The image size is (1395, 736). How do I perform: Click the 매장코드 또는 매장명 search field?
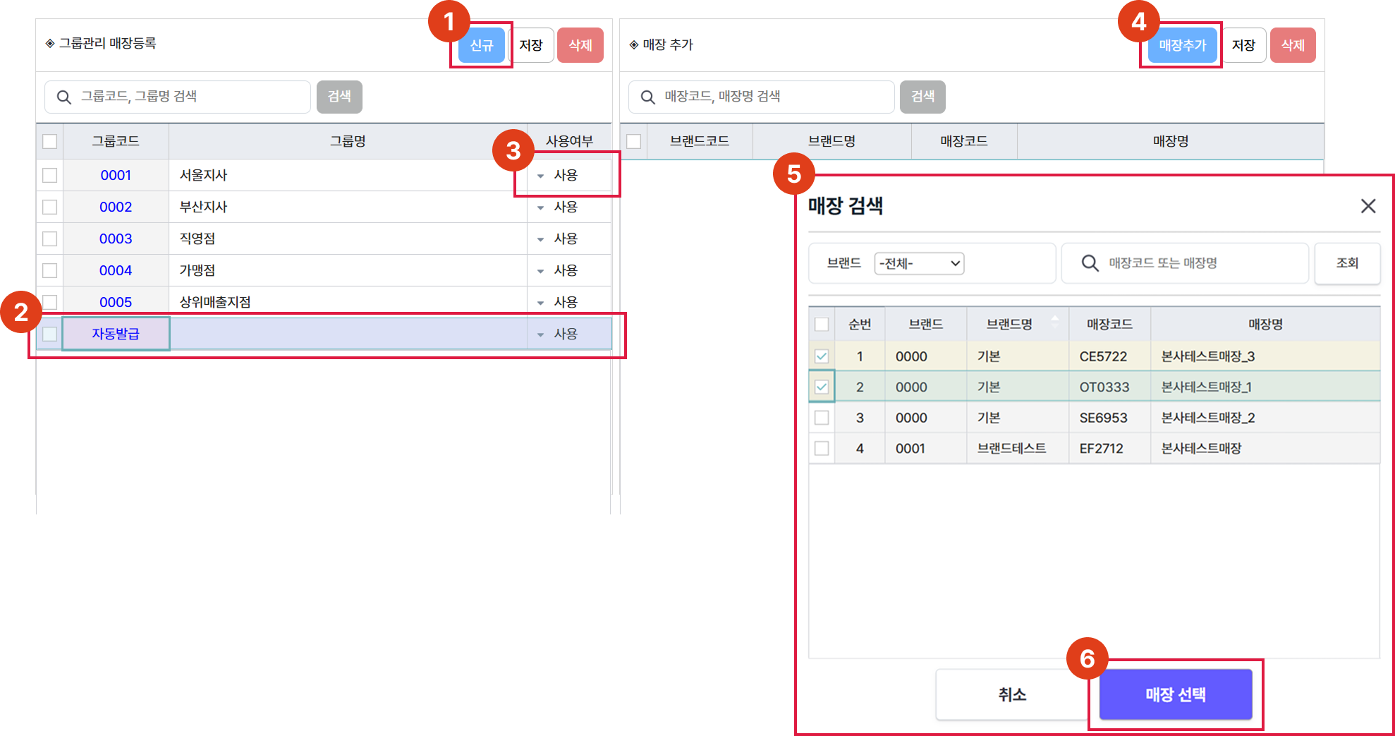(1199, 263)
